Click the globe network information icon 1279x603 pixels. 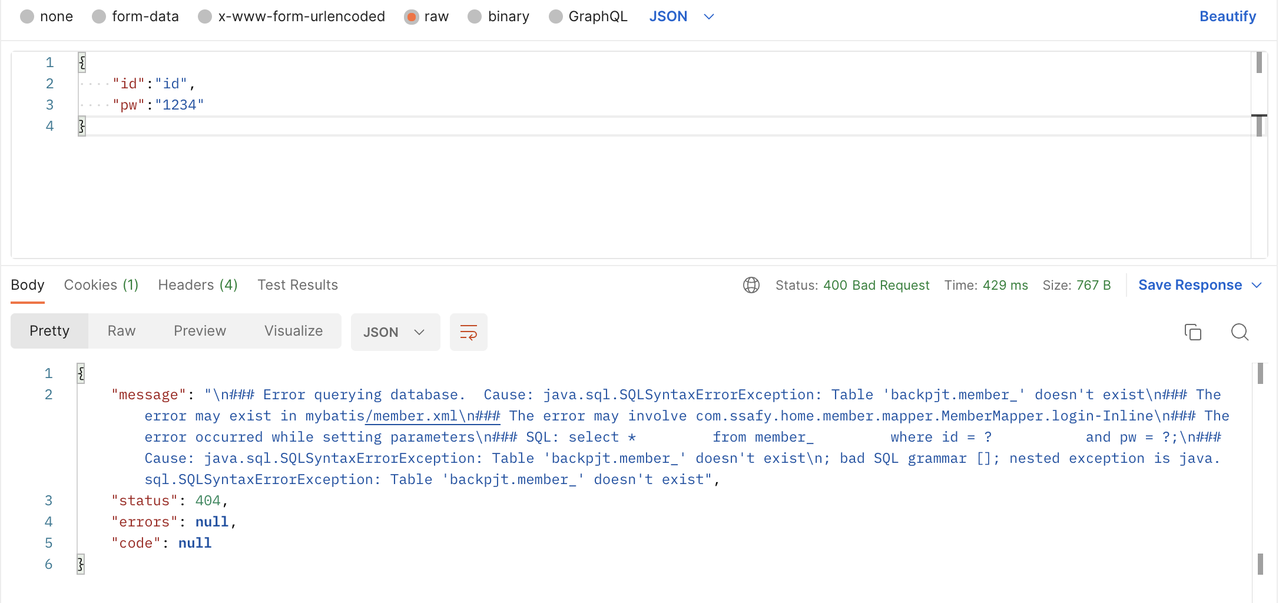click(751, 285)
